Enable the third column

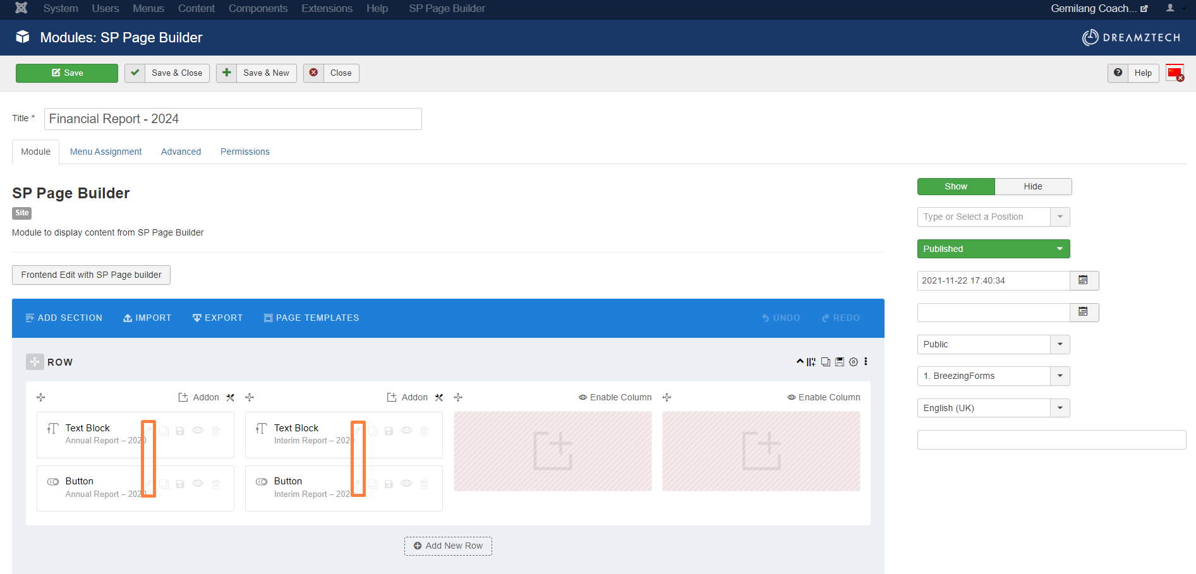tap(615, 397)
